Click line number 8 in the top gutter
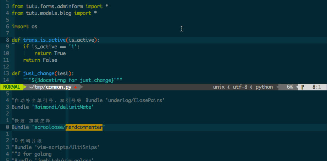The width and height of the screenshot is (327, 161). pyautogui.click(x=7, y=40)
